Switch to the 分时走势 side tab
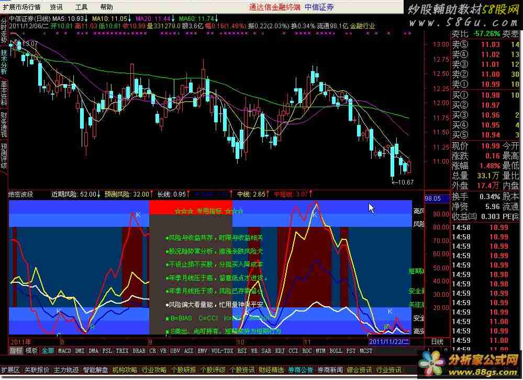523x380 pixels. 4,30
